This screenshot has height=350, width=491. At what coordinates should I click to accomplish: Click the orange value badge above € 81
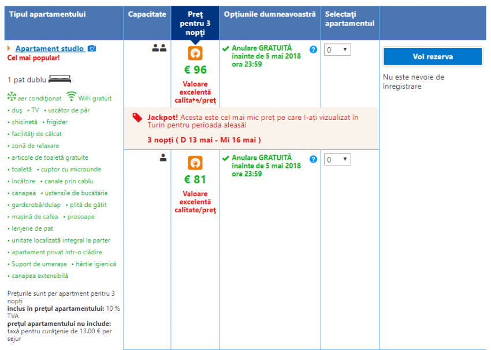pos(195,163)
